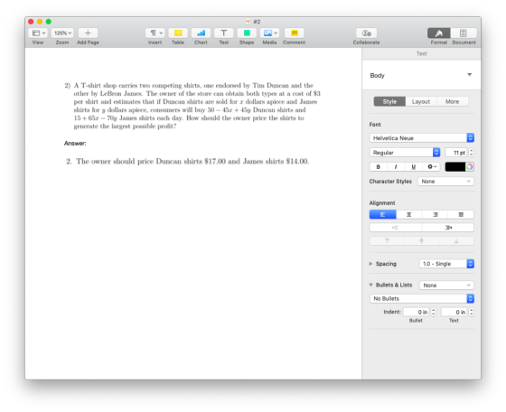
Task: Click the Answer: text in document
Action: point(75,144)
